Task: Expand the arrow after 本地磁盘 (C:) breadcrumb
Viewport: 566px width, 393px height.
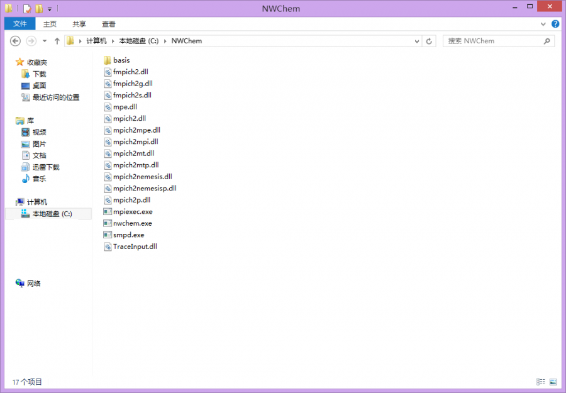Action: tap(165, 41)
